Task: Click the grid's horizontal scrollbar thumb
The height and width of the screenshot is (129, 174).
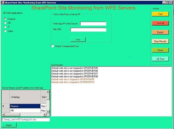Action: point(12,114)
